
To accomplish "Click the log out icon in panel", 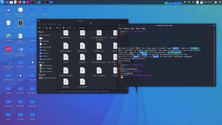I will click(x=220, y=2).
